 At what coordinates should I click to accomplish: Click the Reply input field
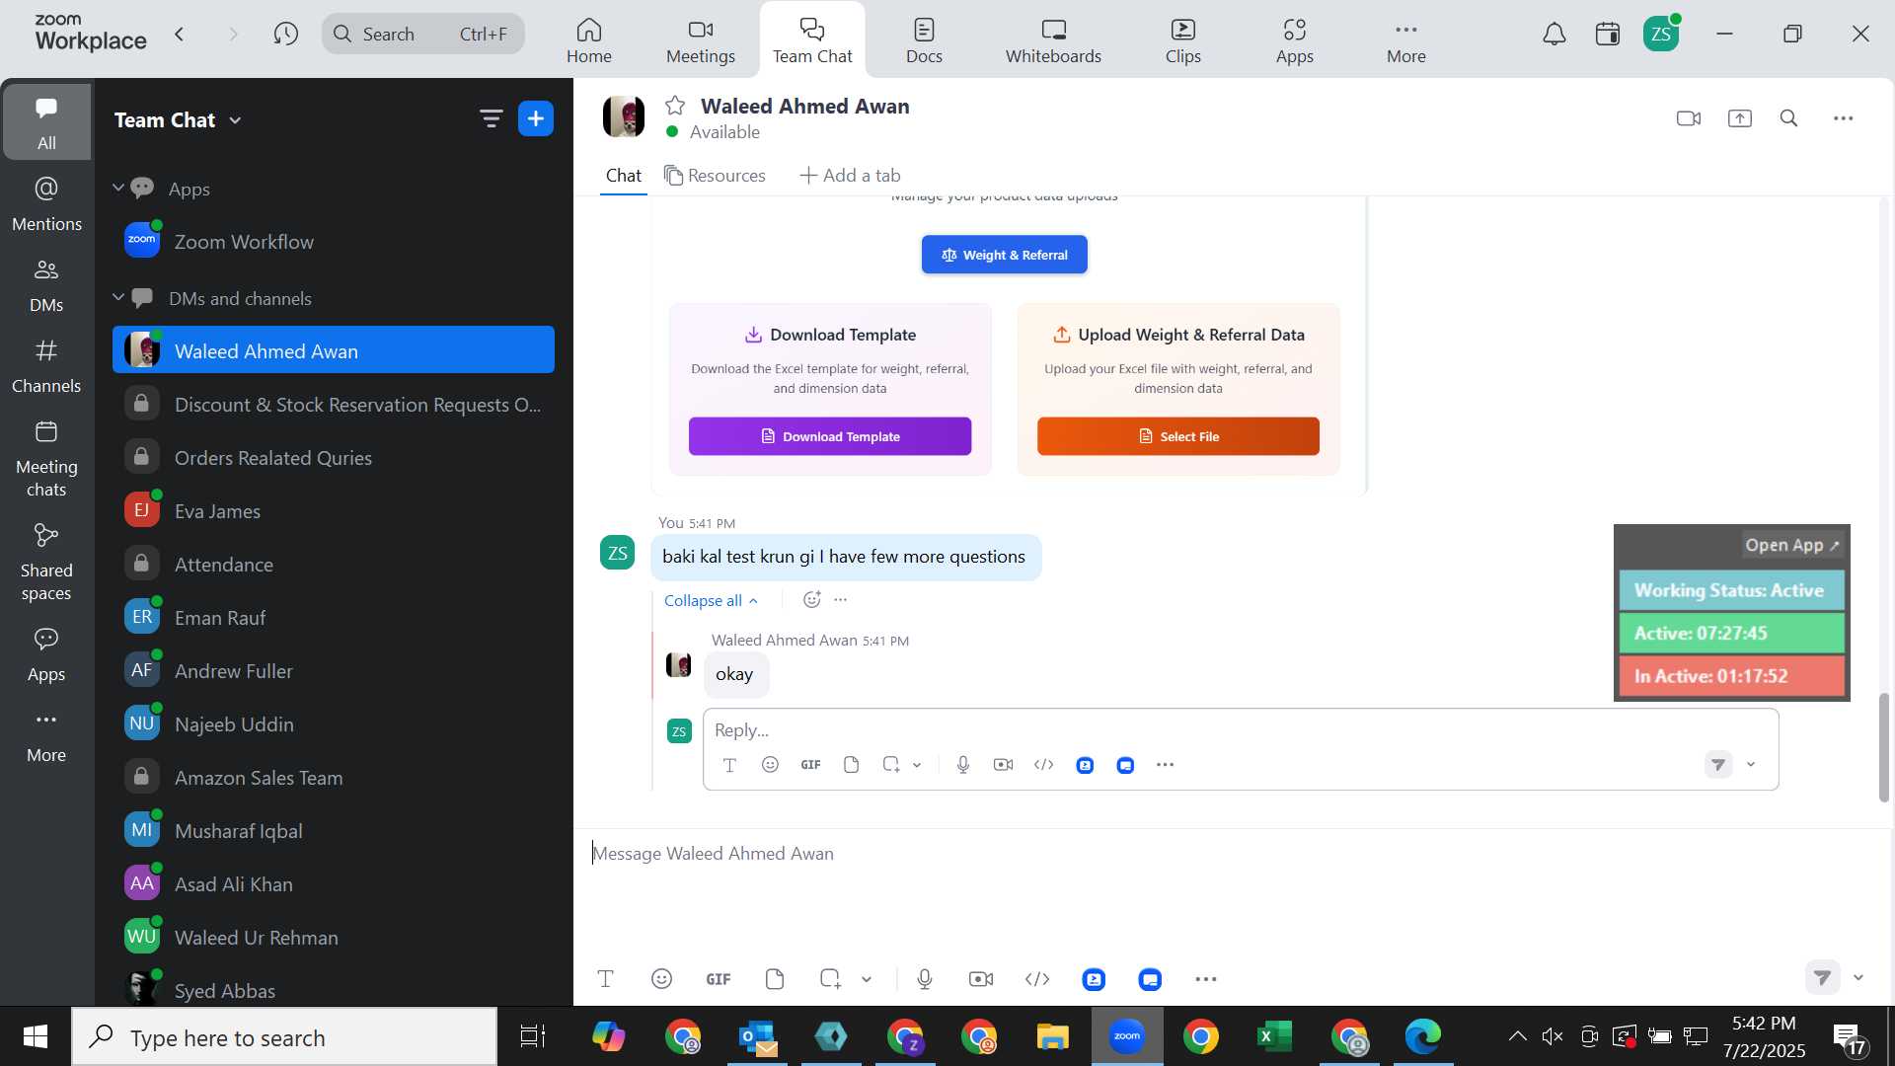(x=1240, y=730)
